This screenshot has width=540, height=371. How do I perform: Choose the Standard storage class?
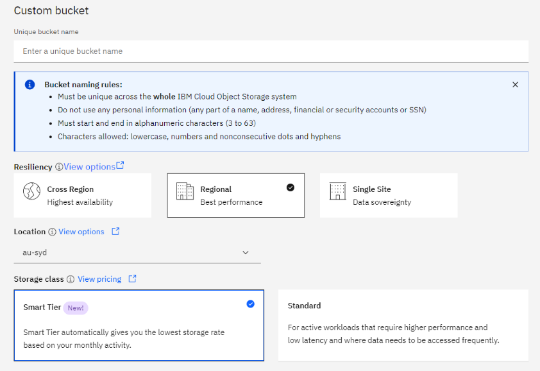click(403, 325)
